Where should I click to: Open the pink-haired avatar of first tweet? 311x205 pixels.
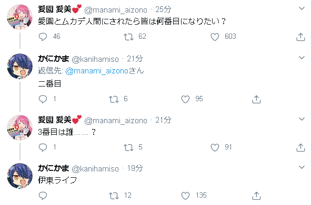(x=20, y=17)
